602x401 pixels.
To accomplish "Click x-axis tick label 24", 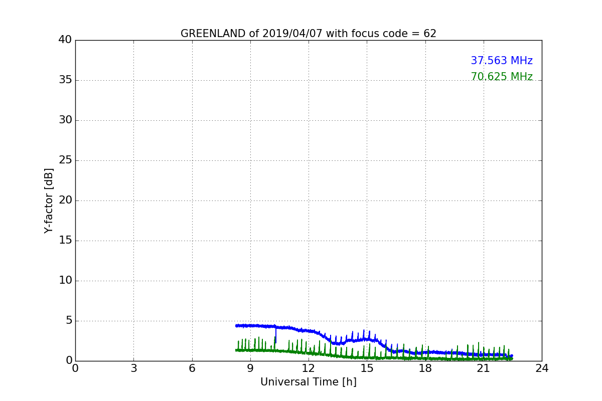I will pos(542,368).
